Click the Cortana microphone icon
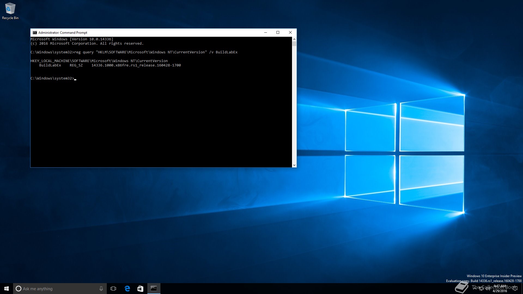Screen dimensions: 523x294 (101, 289)
